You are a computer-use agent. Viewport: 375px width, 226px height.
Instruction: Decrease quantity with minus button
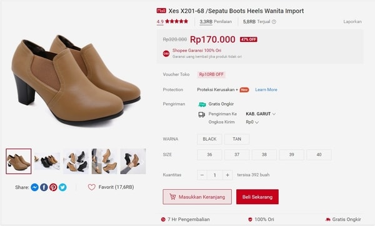202,175
